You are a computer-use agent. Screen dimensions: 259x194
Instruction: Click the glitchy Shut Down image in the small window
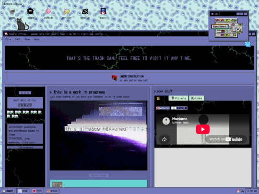pos(227,28)
